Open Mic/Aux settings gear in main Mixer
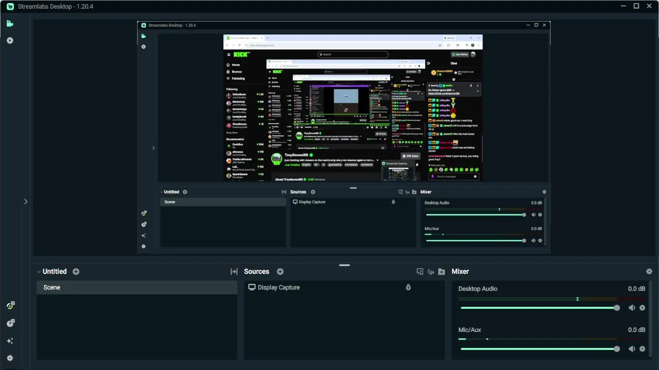This screenshot has width=659, height=370. (x=642, y=349)
